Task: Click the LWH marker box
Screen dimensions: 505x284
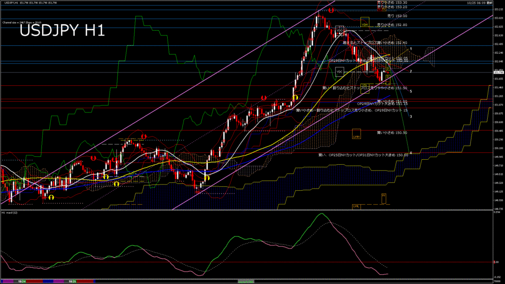Action: (356, 134)
